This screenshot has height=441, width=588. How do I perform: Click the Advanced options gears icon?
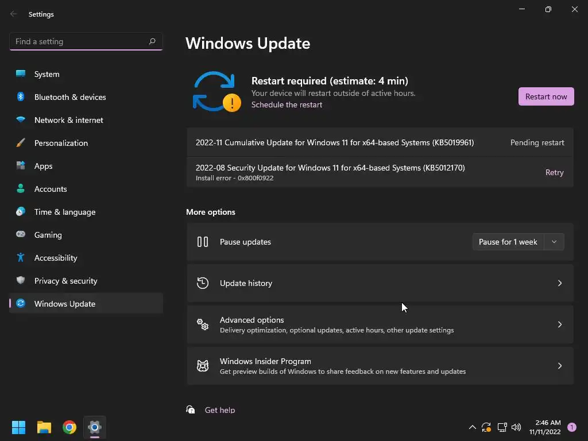point(203,324)
